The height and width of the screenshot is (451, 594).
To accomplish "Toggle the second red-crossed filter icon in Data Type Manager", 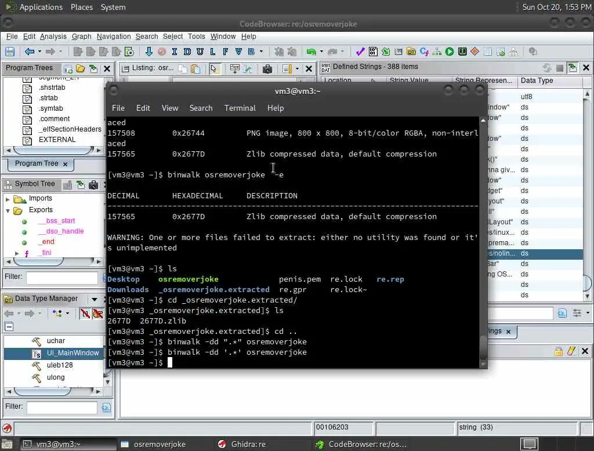I will pos(97,314).
